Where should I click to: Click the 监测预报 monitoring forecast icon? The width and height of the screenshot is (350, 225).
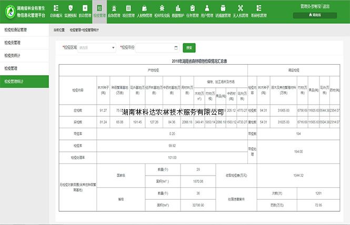(x=72, y=8)
